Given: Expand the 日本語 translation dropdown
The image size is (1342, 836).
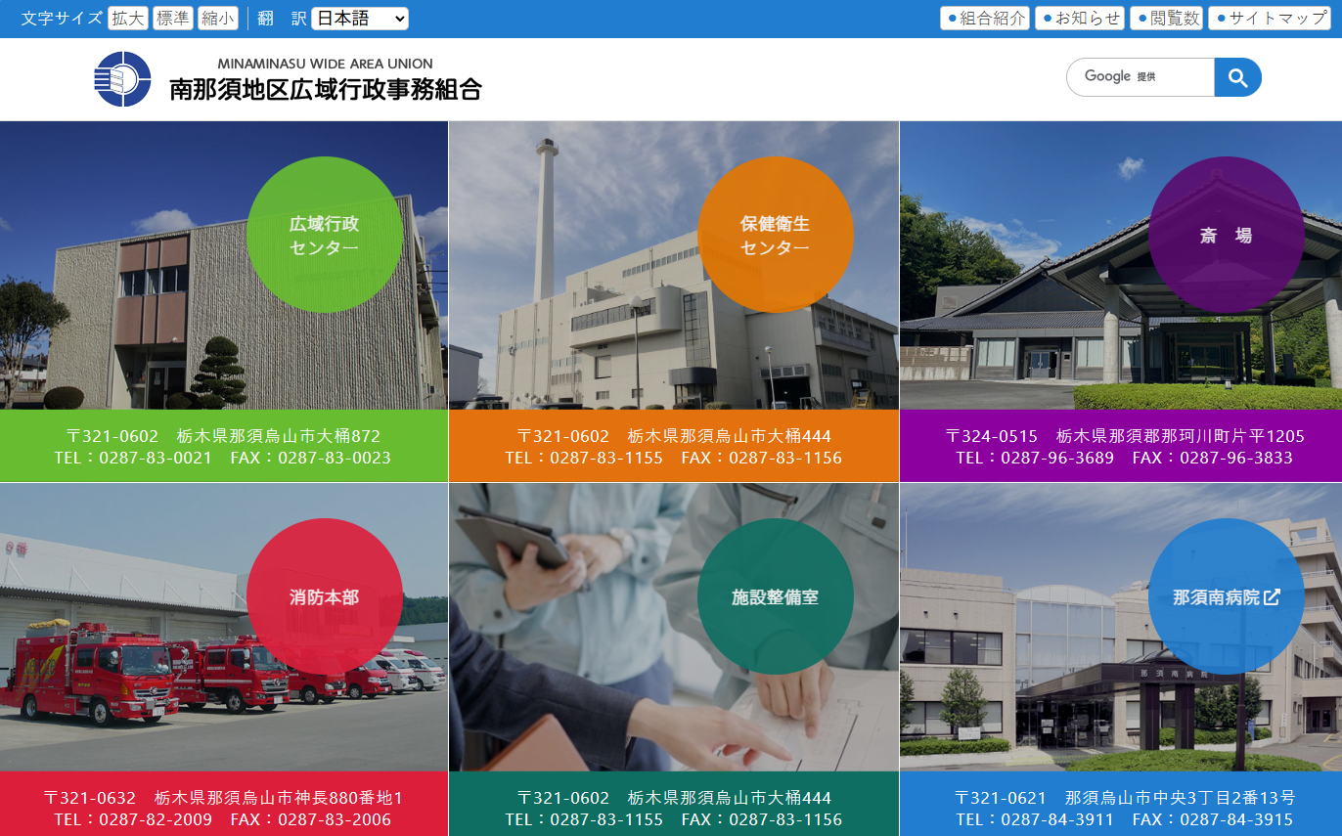Looking at the screenshot, I should point(359,19).
